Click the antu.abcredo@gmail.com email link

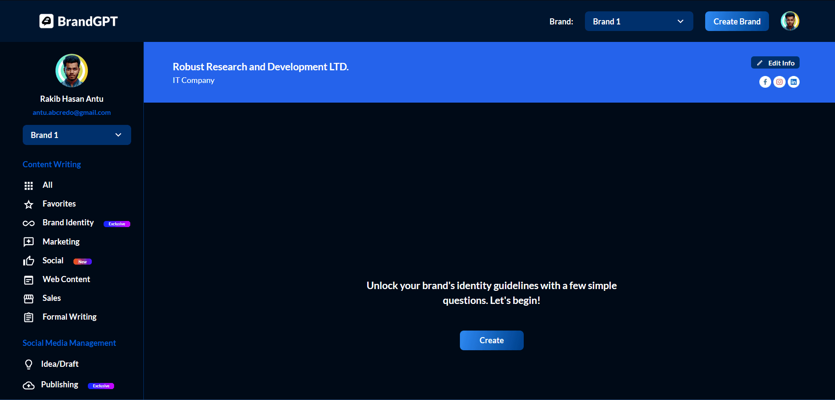[x=72, y=113]
